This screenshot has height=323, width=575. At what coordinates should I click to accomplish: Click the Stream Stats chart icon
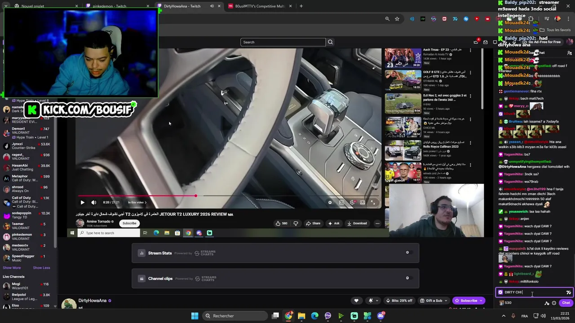142,253
